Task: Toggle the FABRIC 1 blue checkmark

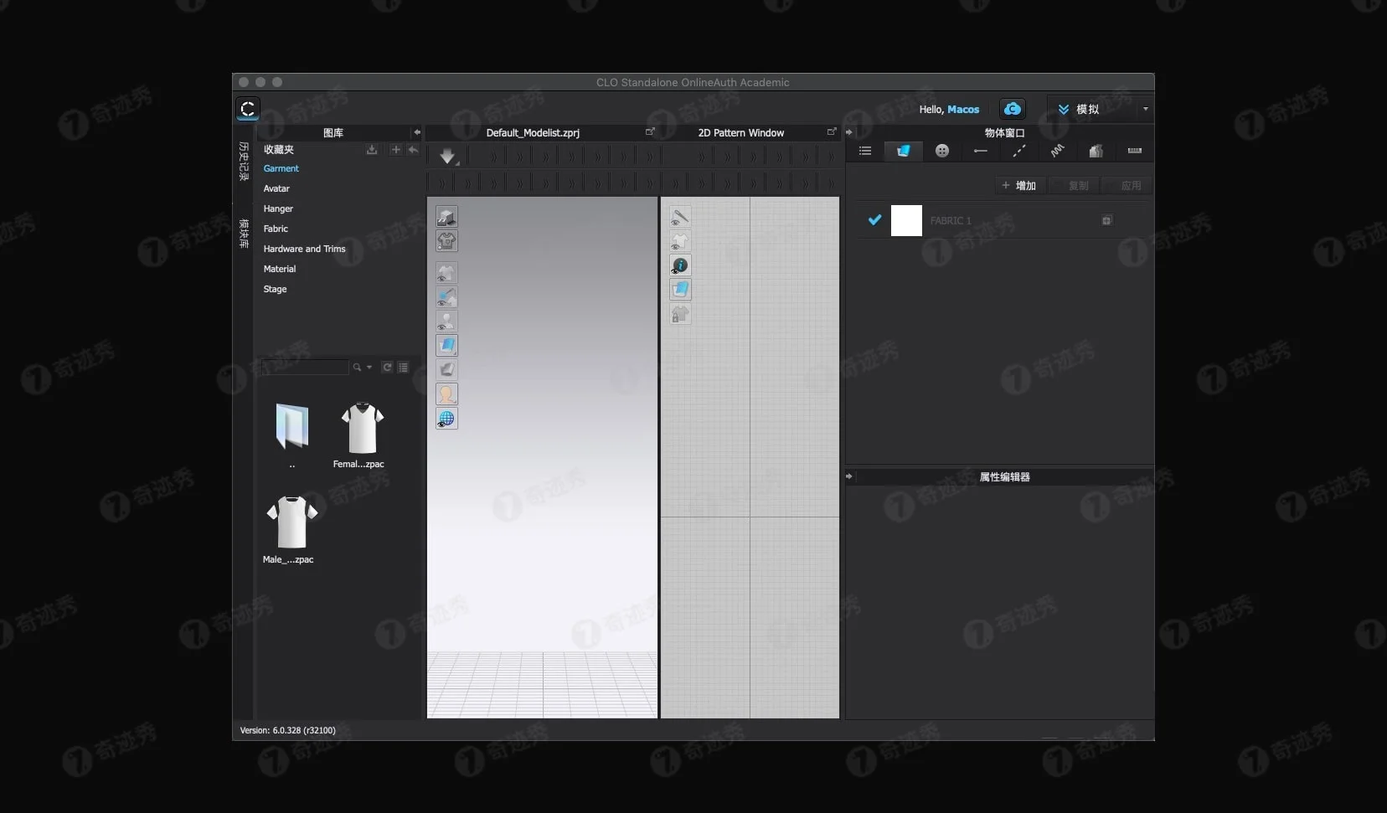Action: click(x=874, y=220)
